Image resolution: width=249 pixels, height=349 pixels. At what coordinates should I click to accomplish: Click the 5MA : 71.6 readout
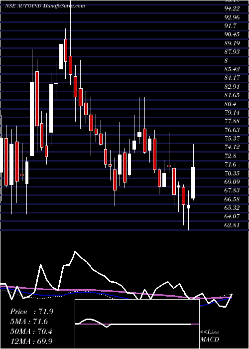point(29,322)
